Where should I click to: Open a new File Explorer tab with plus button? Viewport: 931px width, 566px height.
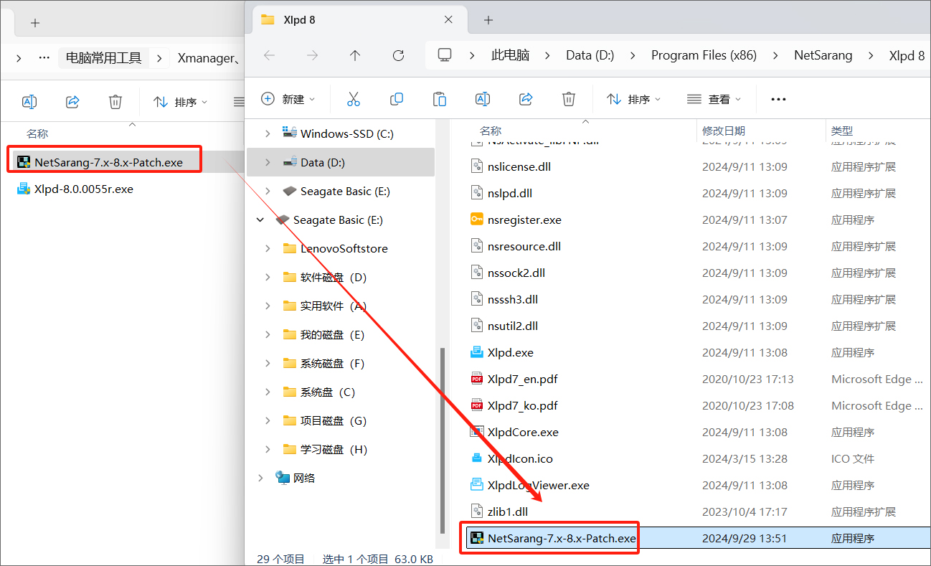[x=487, y=19]
